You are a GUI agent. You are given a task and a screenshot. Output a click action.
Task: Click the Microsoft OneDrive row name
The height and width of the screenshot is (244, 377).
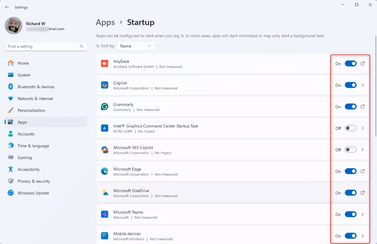(131, 191)
